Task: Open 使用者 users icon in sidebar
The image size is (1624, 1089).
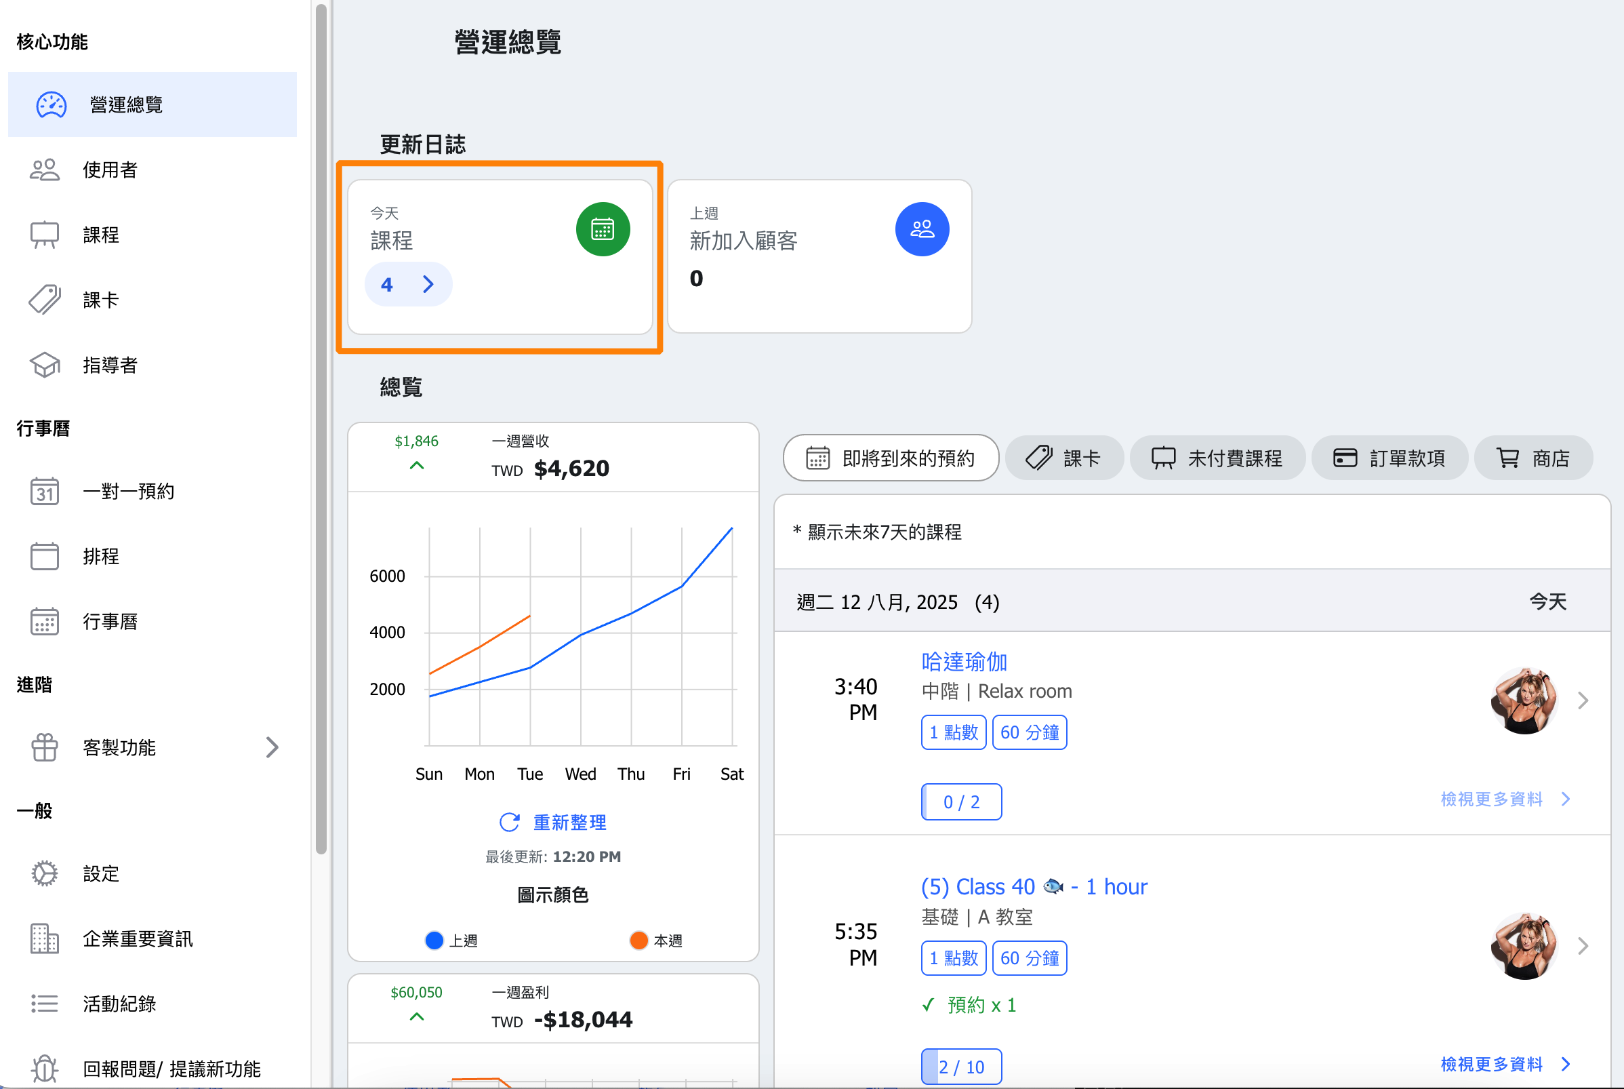Action: tap(45, 170)
